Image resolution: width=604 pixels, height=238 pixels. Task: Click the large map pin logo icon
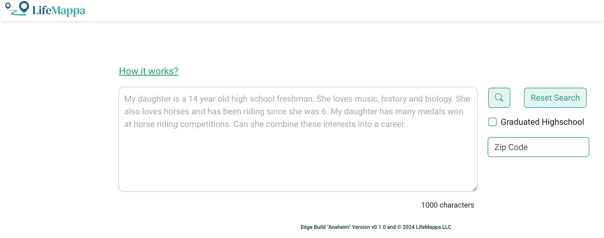(24, 7)
